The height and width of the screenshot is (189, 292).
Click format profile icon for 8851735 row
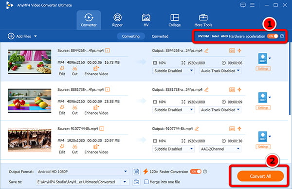pyautogui.click(x=263, y=97)
